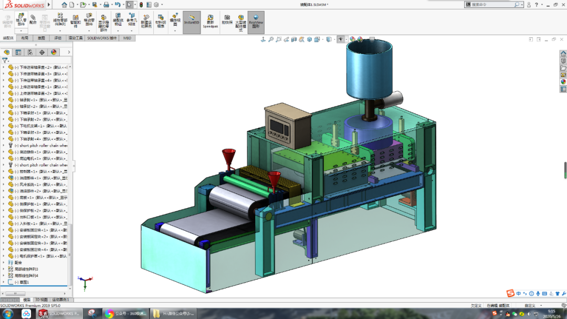
Task: Toggle RealView Graphics button
Action: pos(256,22)
